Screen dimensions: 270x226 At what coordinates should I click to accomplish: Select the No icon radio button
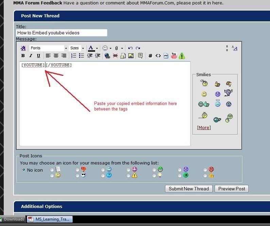(23, 170)
